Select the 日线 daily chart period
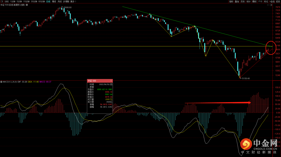Image resolution: width=281 pixels, height=157 pixels. coord(48,2)
